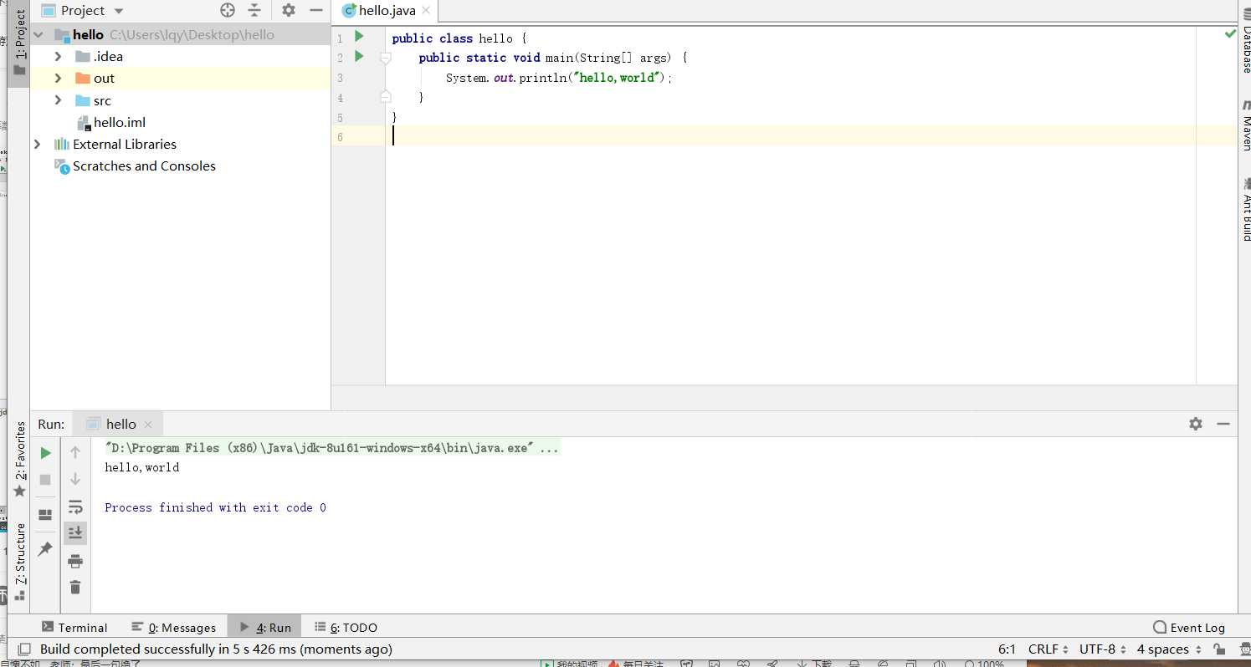
Task: Change 4 spaces indent setting
Action: tap(1169, 649)
